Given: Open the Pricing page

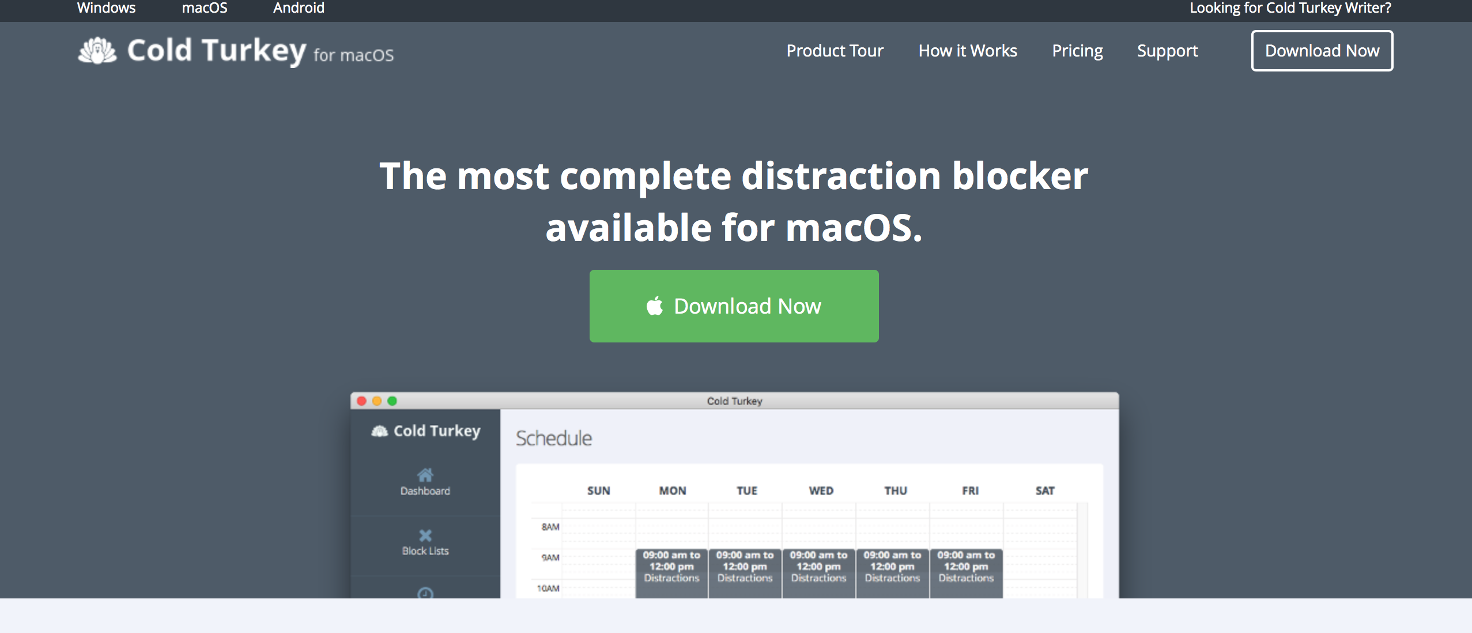Looking at the screenshot, I should point(1077,51).
